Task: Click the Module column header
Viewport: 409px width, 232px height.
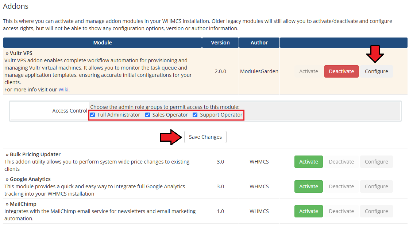Action: click(x=103, y=43)
